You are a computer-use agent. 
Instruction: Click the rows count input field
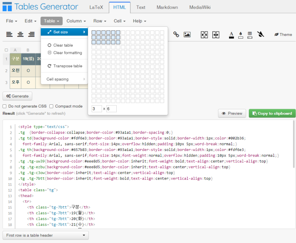pyautogui.click(x=97, y=109)
